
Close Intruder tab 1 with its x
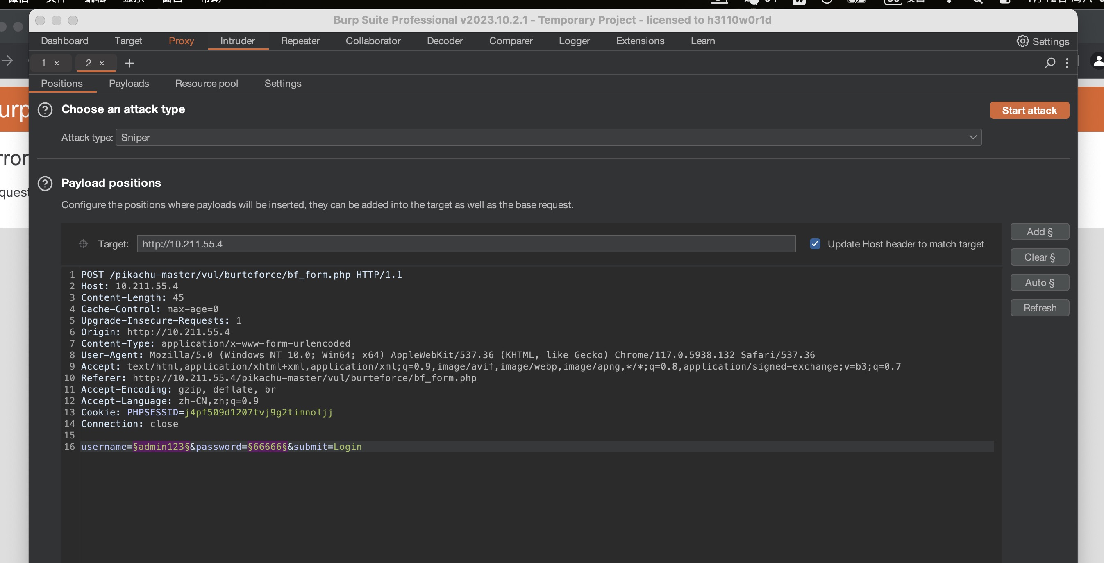57,63
